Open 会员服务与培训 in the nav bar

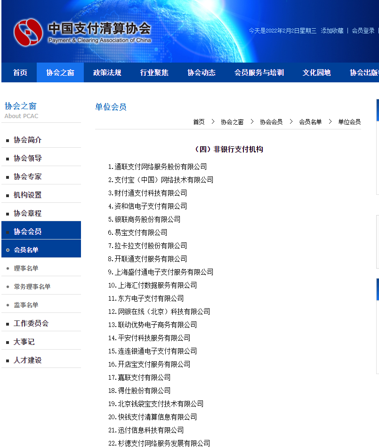[259, 72]
